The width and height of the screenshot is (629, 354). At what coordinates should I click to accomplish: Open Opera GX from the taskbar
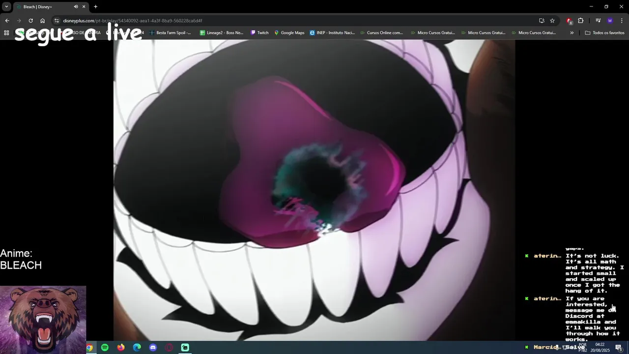pos(169,348)
